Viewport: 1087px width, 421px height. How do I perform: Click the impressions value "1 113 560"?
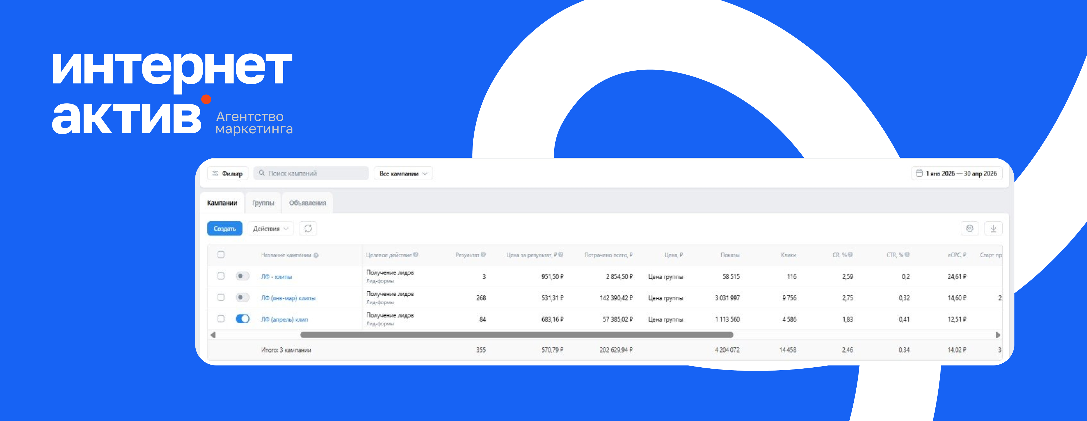(x=727, y=319)
